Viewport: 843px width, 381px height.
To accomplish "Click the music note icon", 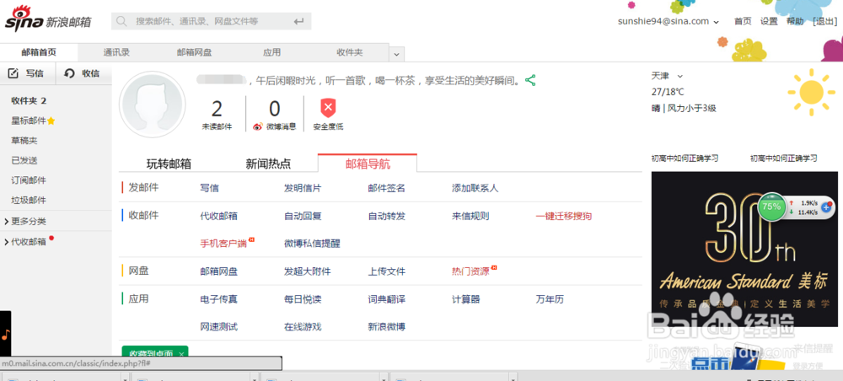I will click(5, 335).
